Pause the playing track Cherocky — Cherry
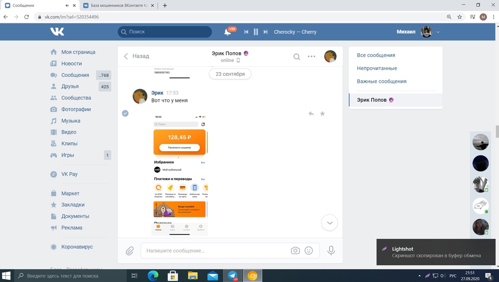This screenshot has width=499, height=282. pos(256,32)
